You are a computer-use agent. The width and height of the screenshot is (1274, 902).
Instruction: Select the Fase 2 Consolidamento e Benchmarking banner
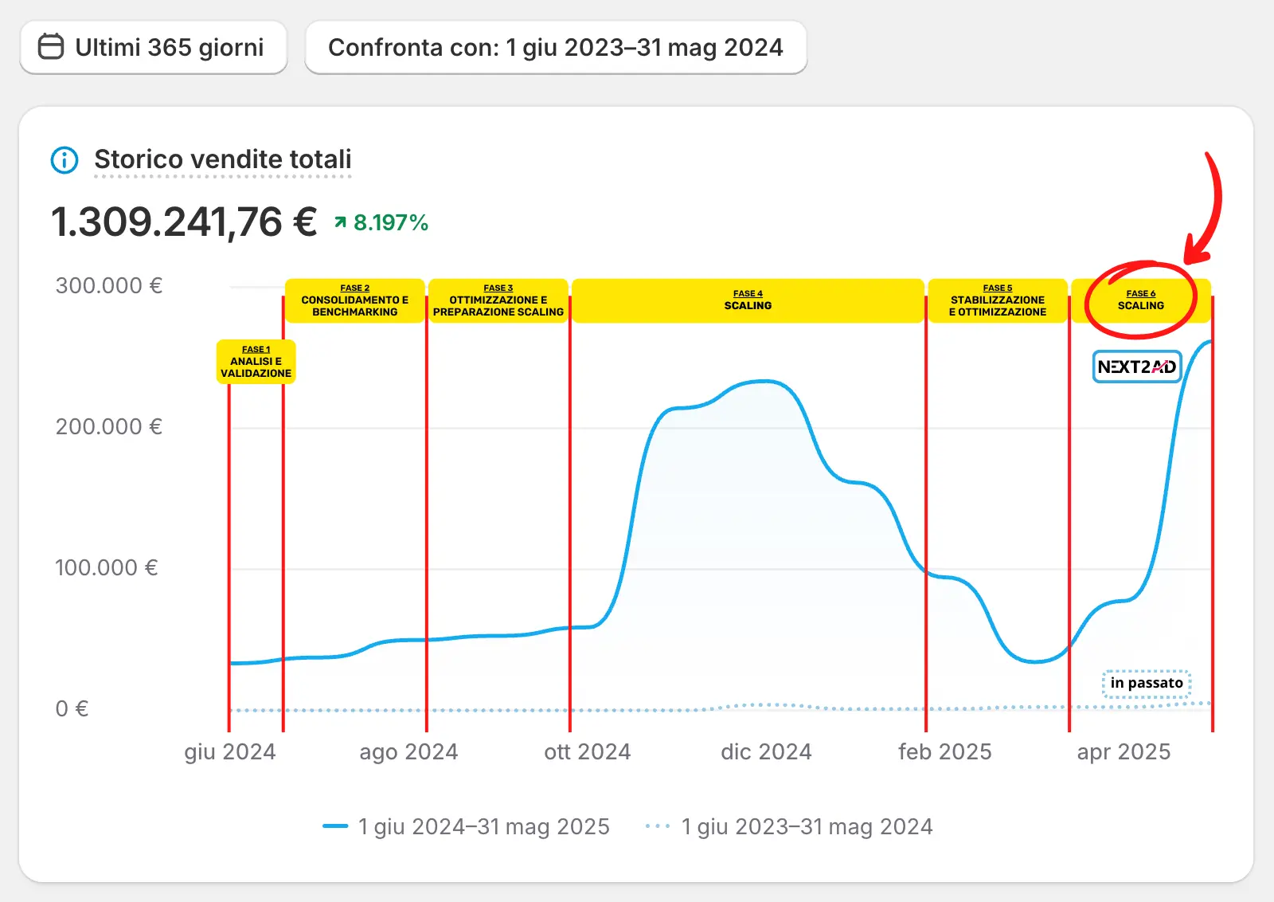tap(354, 300)
